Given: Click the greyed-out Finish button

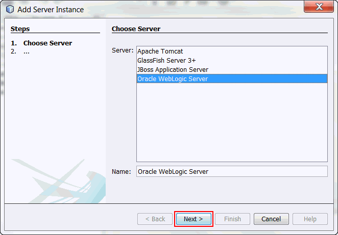Looking at the screenshot, I should pyautogui.click(x=232, y=219).
